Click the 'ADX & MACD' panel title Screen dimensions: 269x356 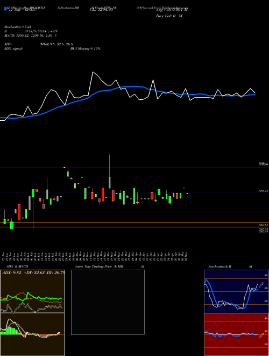(17, 266)
